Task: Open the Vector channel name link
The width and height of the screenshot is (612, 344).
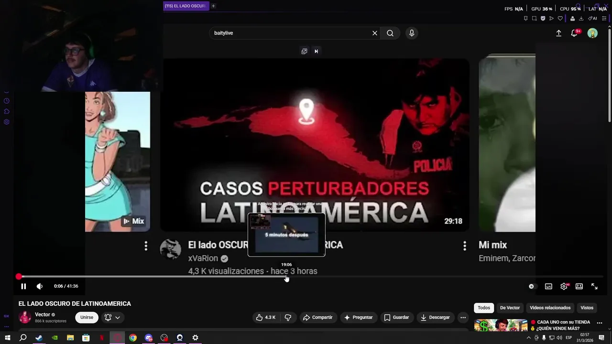Action: [x=43, y=314]
